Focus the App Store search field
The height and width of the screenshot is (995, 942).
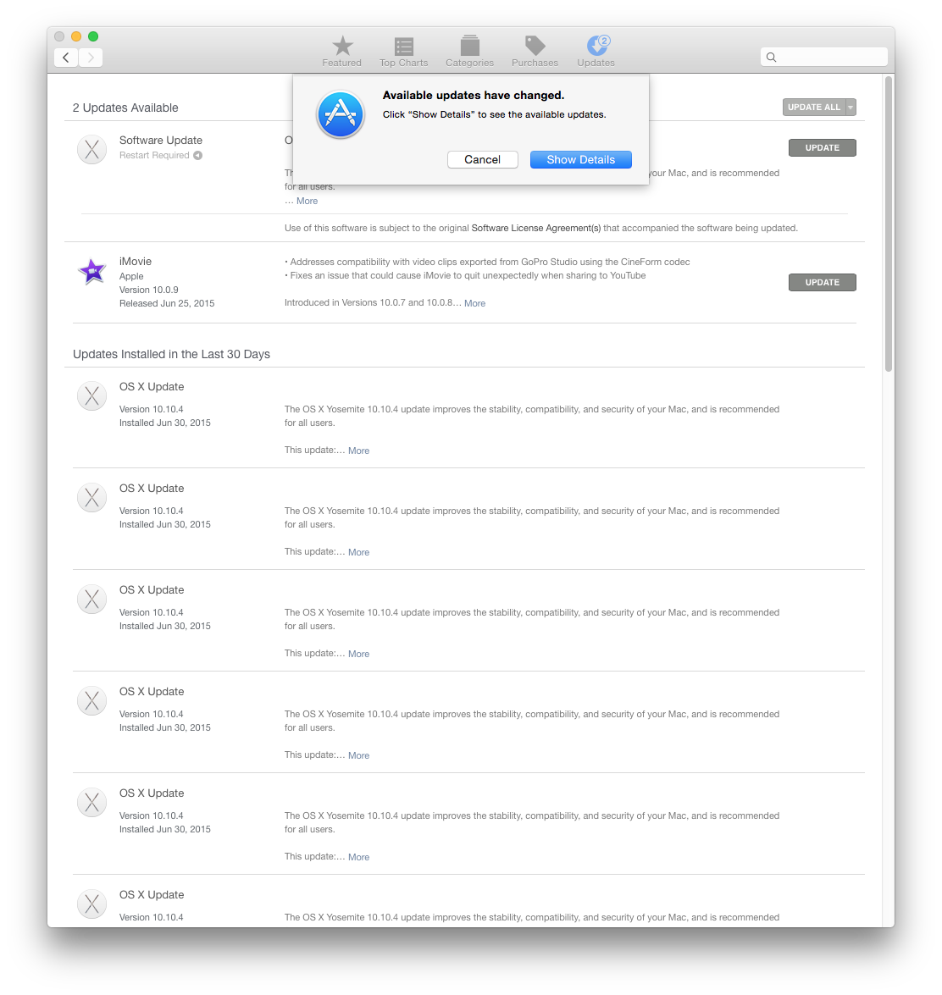824,57
